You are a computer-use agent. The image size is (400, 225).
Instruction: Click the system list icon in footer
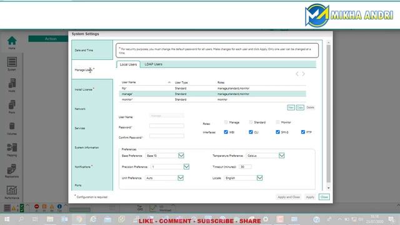coord(7,208)
